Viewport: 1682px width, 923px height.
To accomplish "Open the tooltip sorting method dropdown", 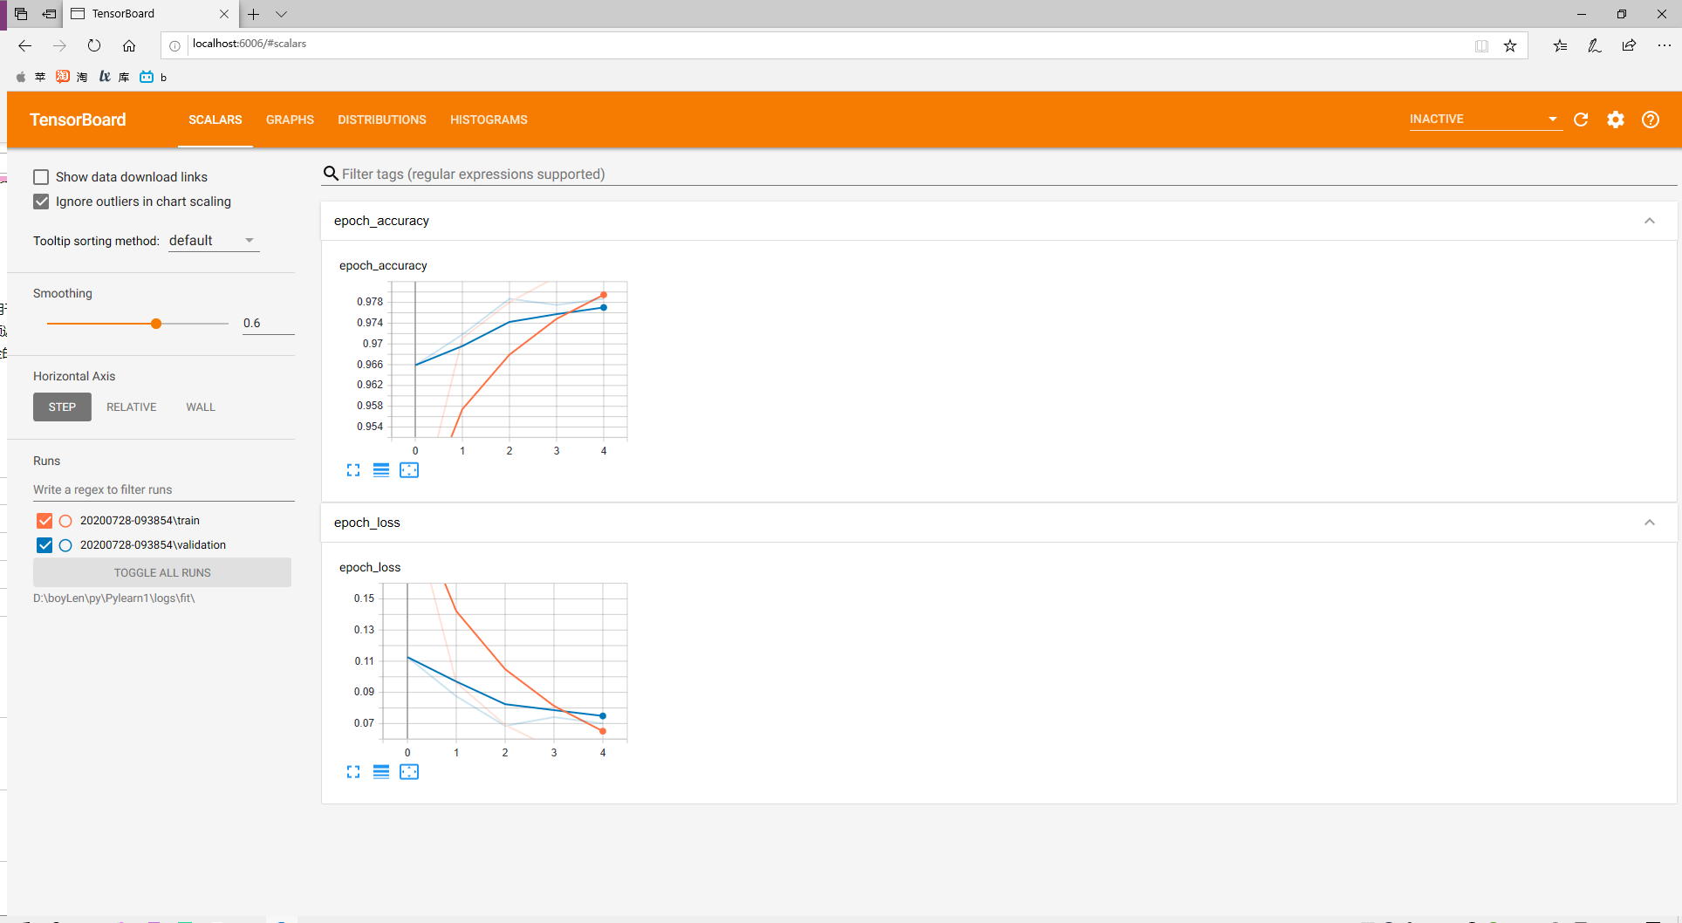I will [x=212, y=240].
